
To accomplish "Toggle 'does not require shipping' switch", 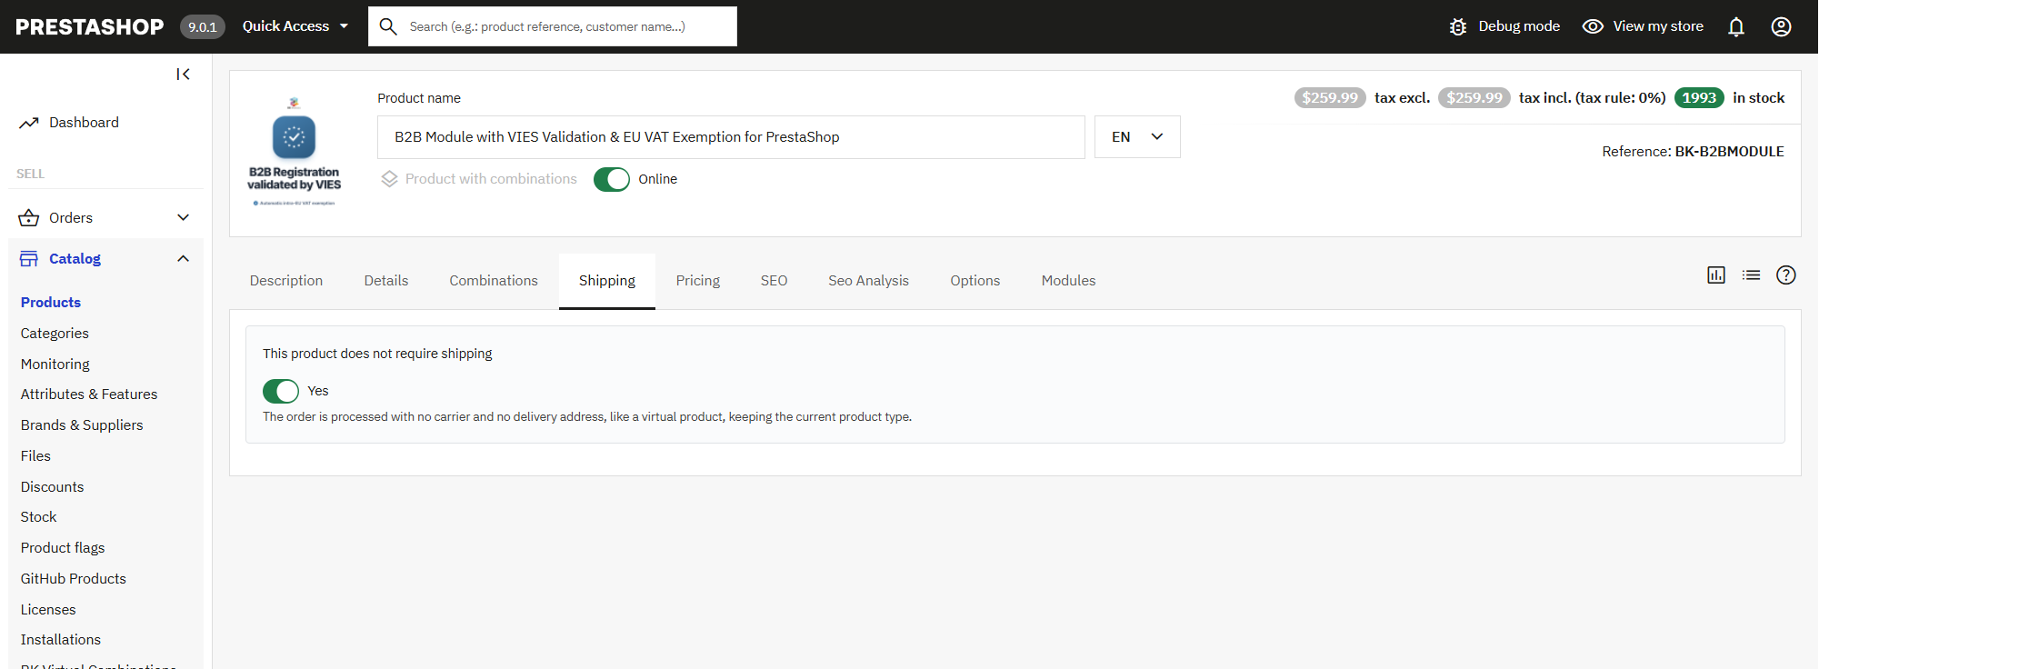I will tap(281, 391).
